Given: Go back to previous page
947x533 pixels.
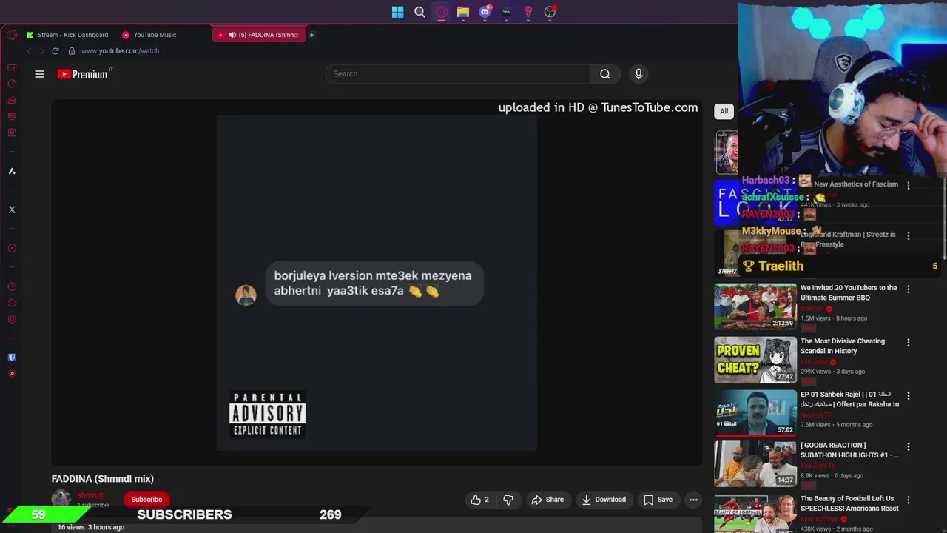Looking at the screenshot, I should tap(29, 51).
